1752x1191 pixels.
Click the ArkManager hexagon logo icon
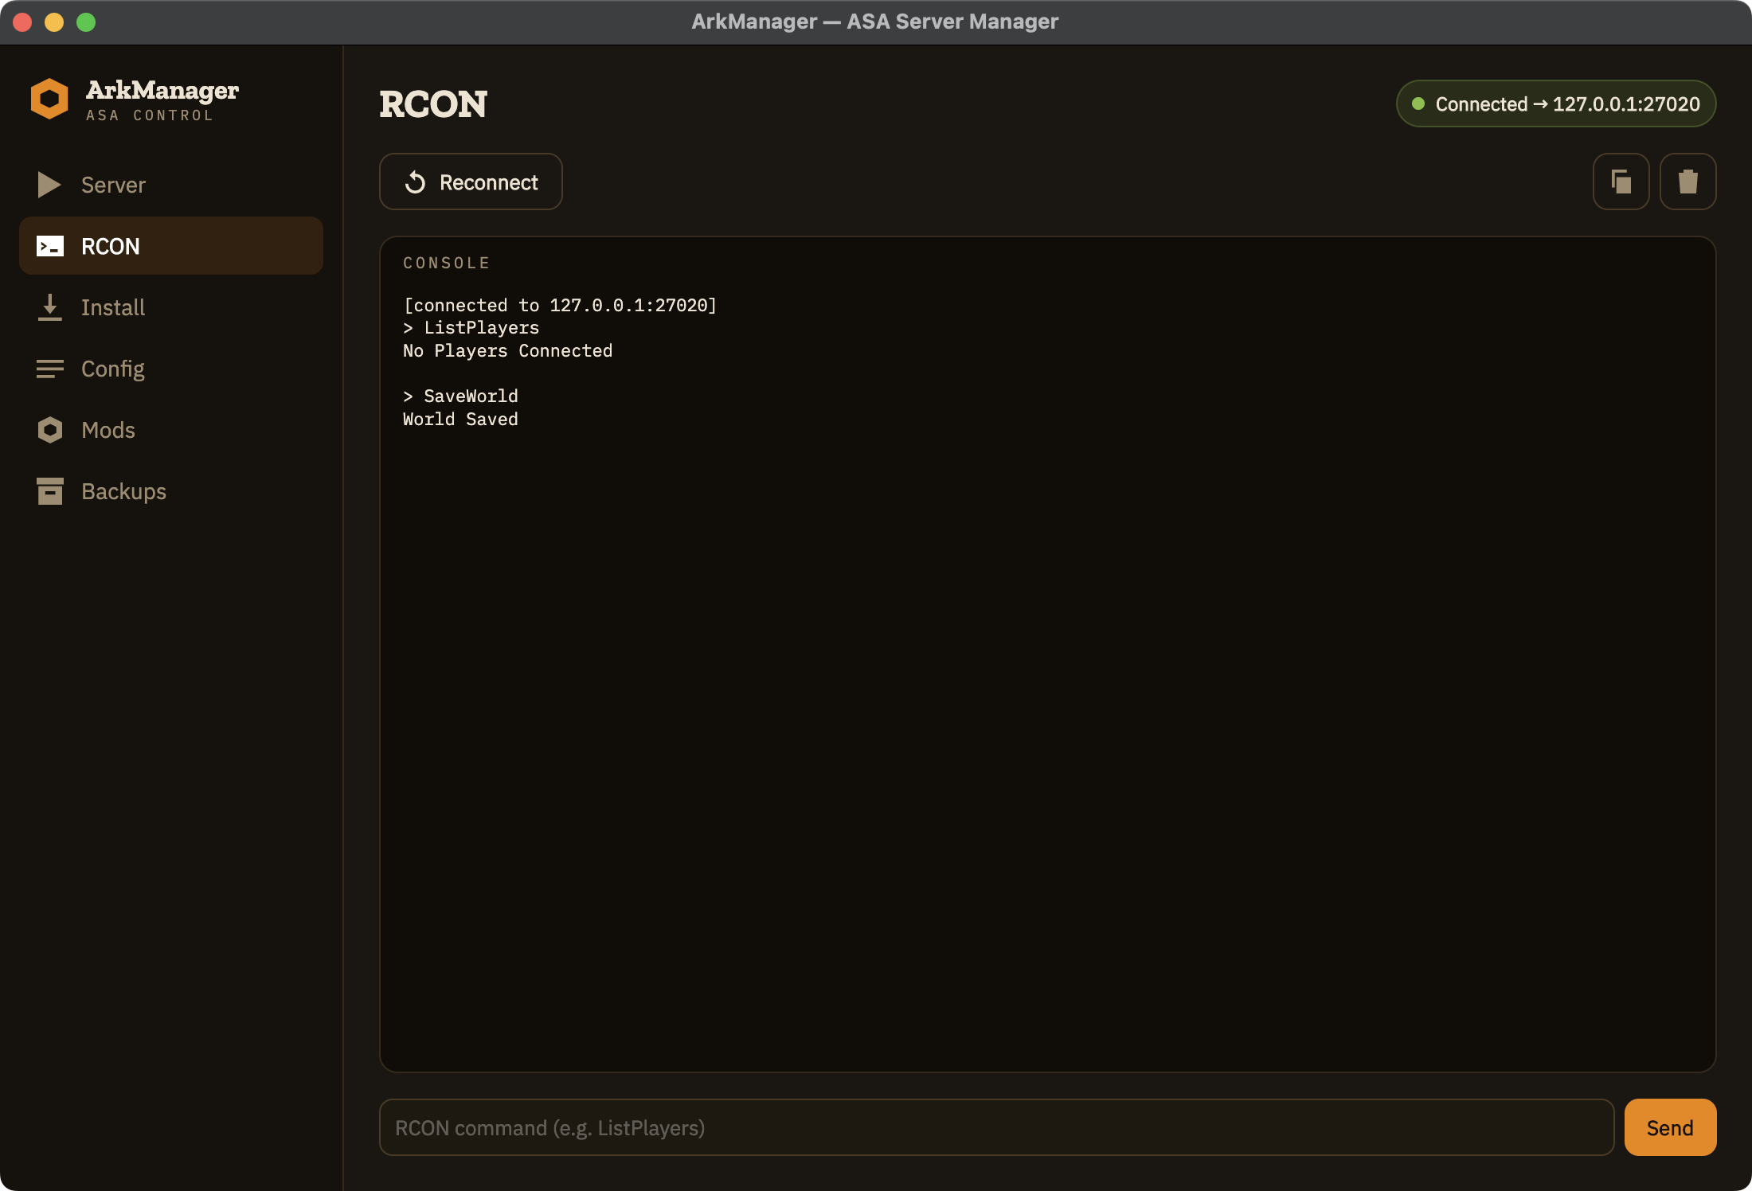[x=49, y=99]
